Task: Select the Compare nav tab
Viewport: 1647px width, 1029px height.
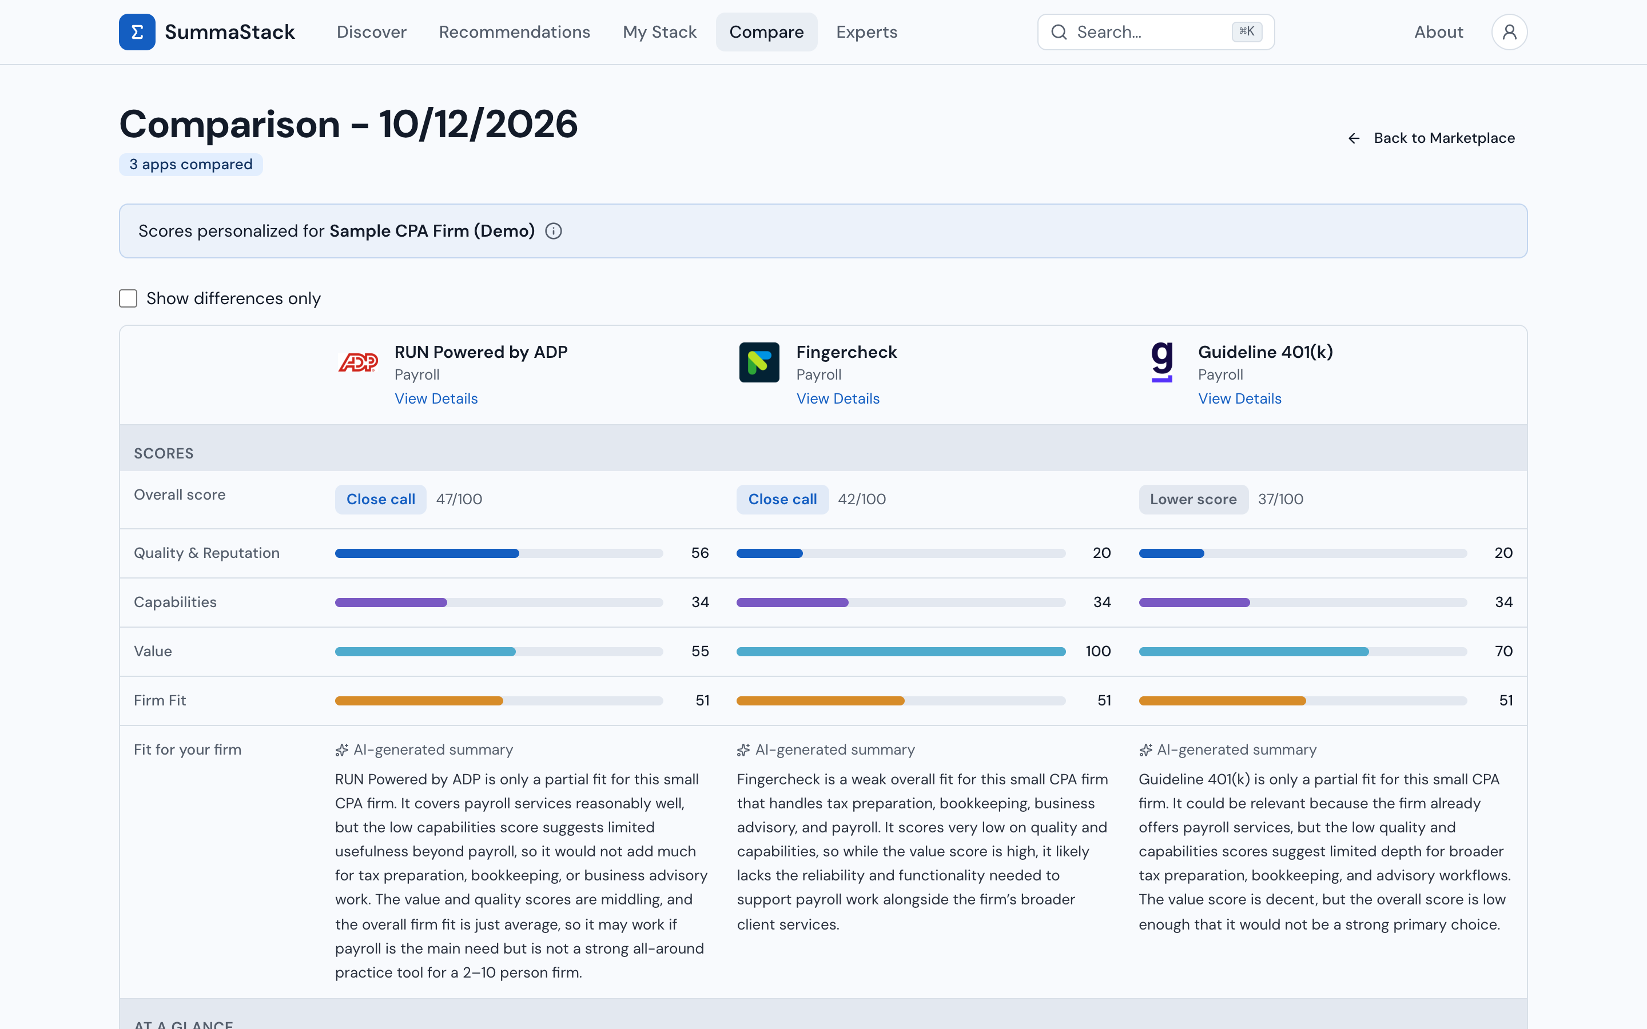Action: click(x=766, y=32)
